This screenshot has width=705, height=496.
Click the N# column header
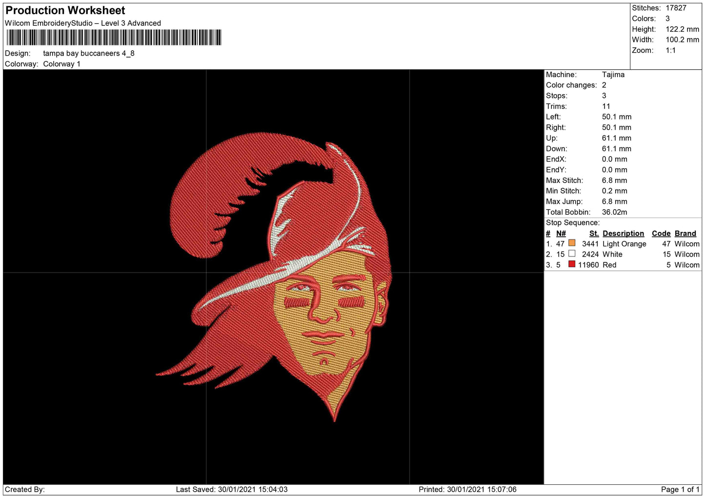561,234
